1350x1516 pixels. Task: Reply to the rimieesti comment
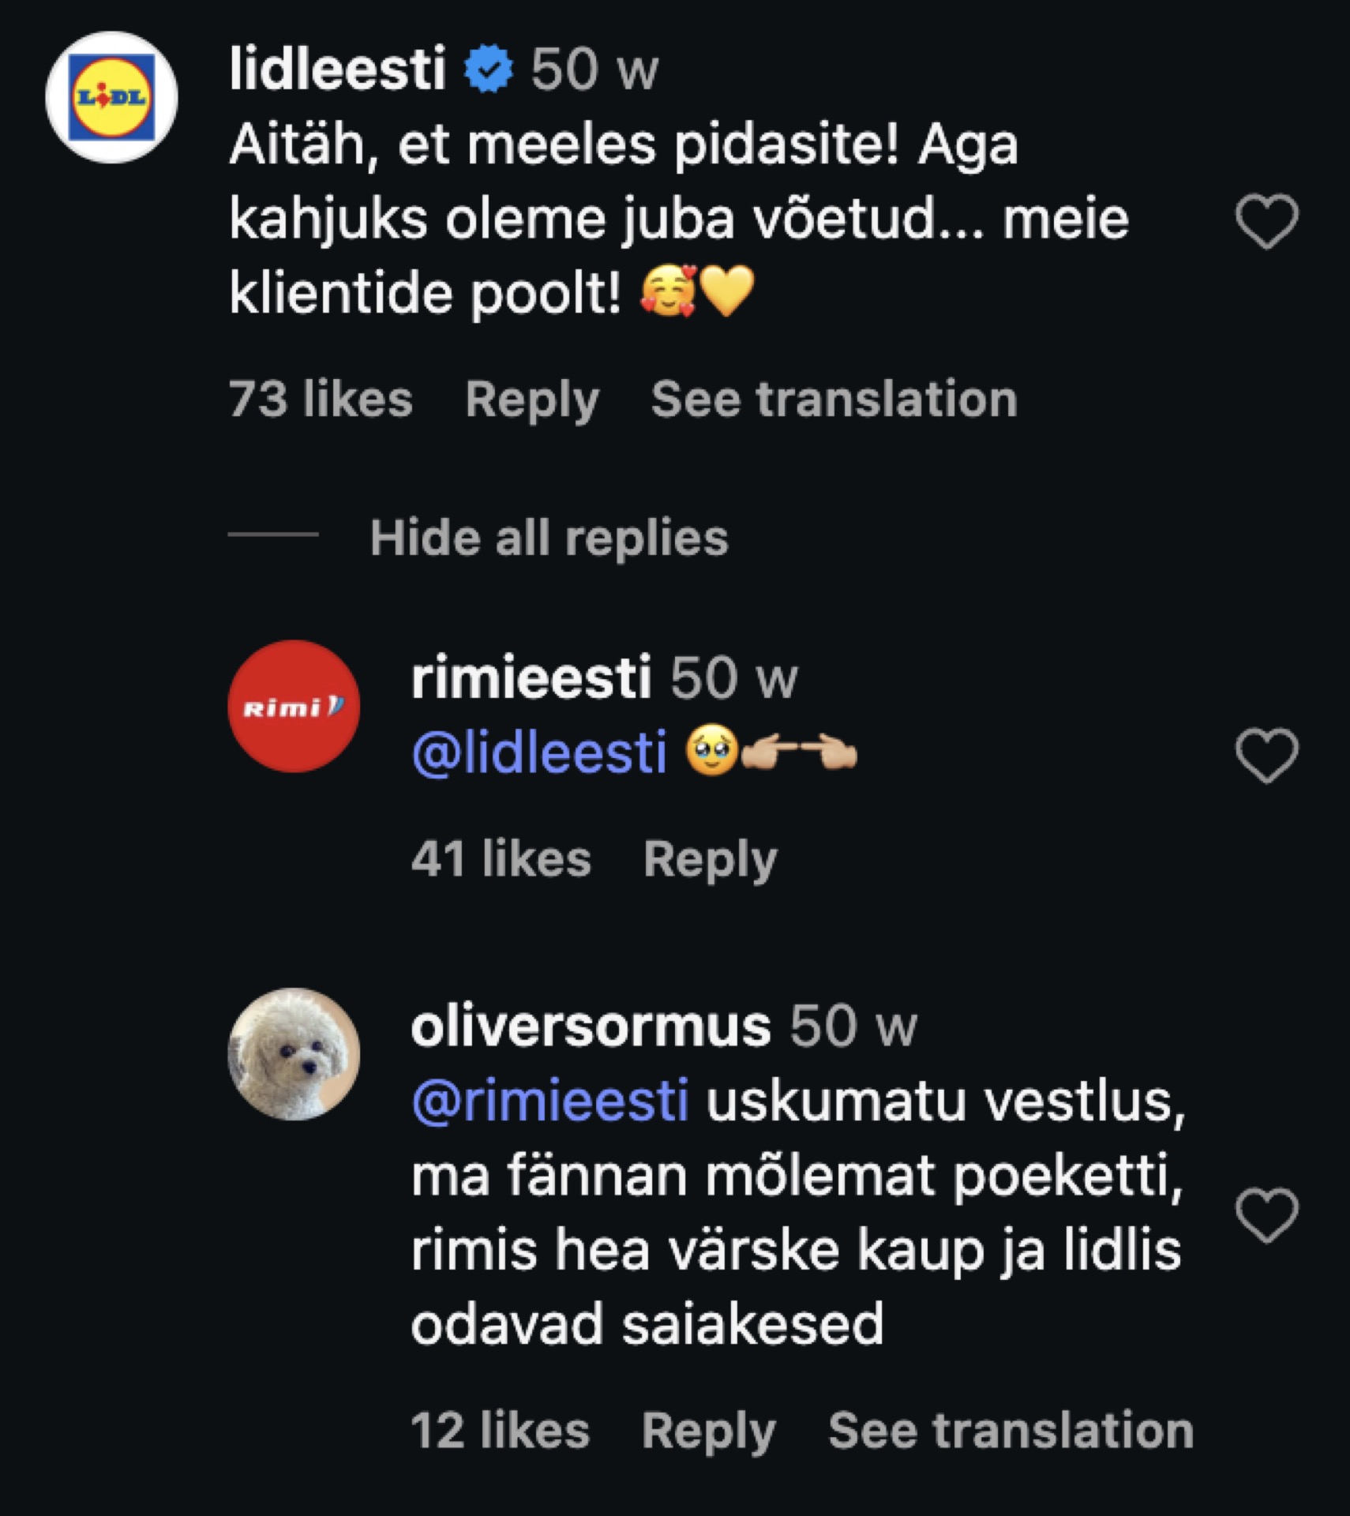tap(710, 859)
